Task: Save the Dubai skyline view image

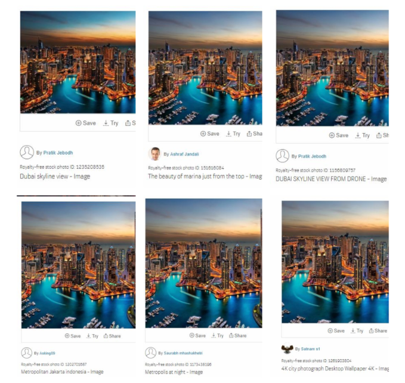Action: click(x=85, y=123)
